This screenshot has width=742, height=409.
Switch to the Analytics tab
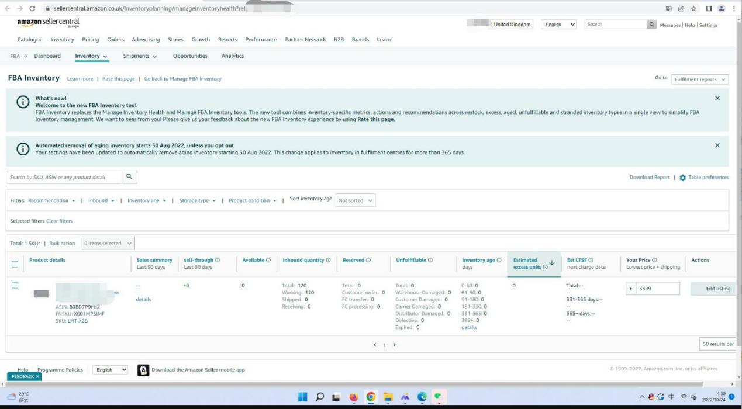[233, 56]
